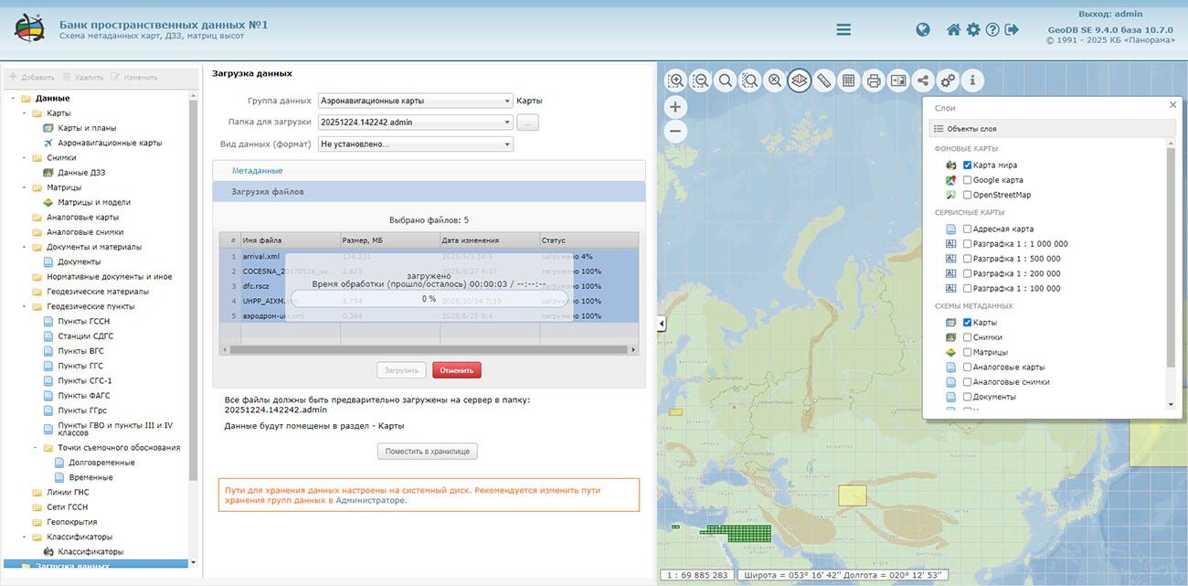Click the home icon in header
This screenshot has width=1188, height=586.
[x=953, y=30]
